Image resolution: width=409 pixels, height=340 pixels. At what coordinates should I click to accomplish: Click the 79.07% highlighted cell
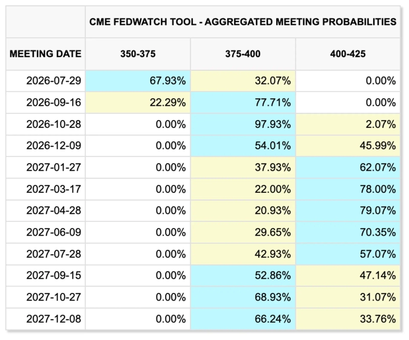(348, 211)
